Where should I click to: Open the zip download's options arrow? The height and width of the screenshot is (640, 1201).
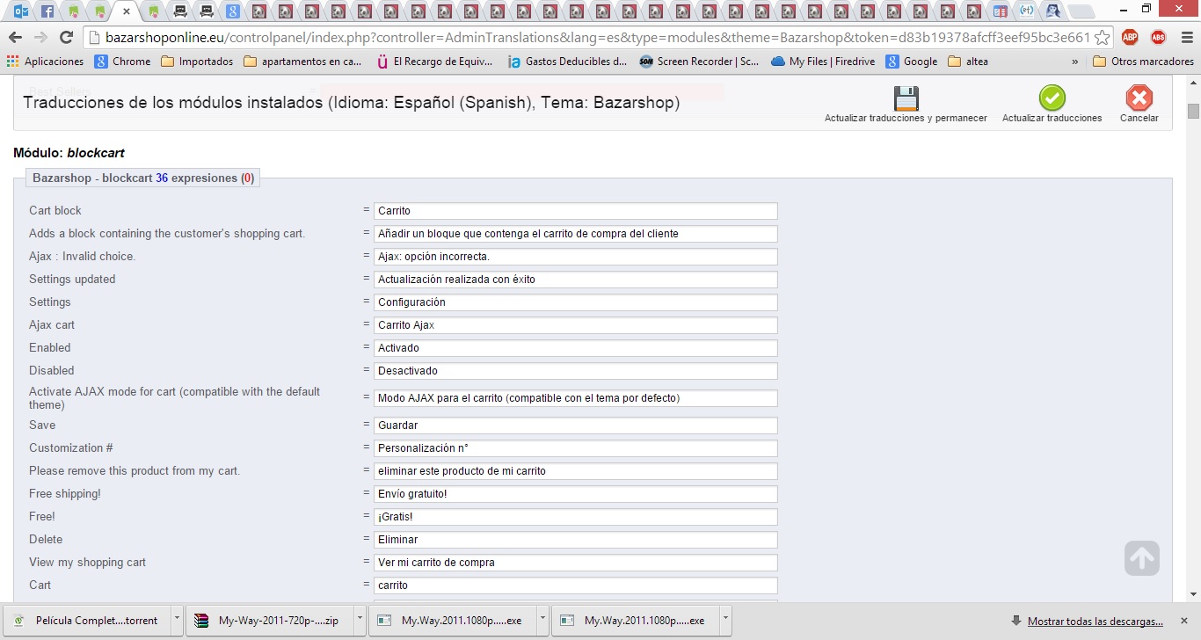pyautogui.click(x=360, y=619)
